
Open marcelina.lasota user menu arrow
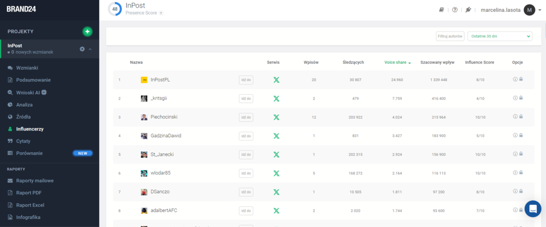coord(540,10)
